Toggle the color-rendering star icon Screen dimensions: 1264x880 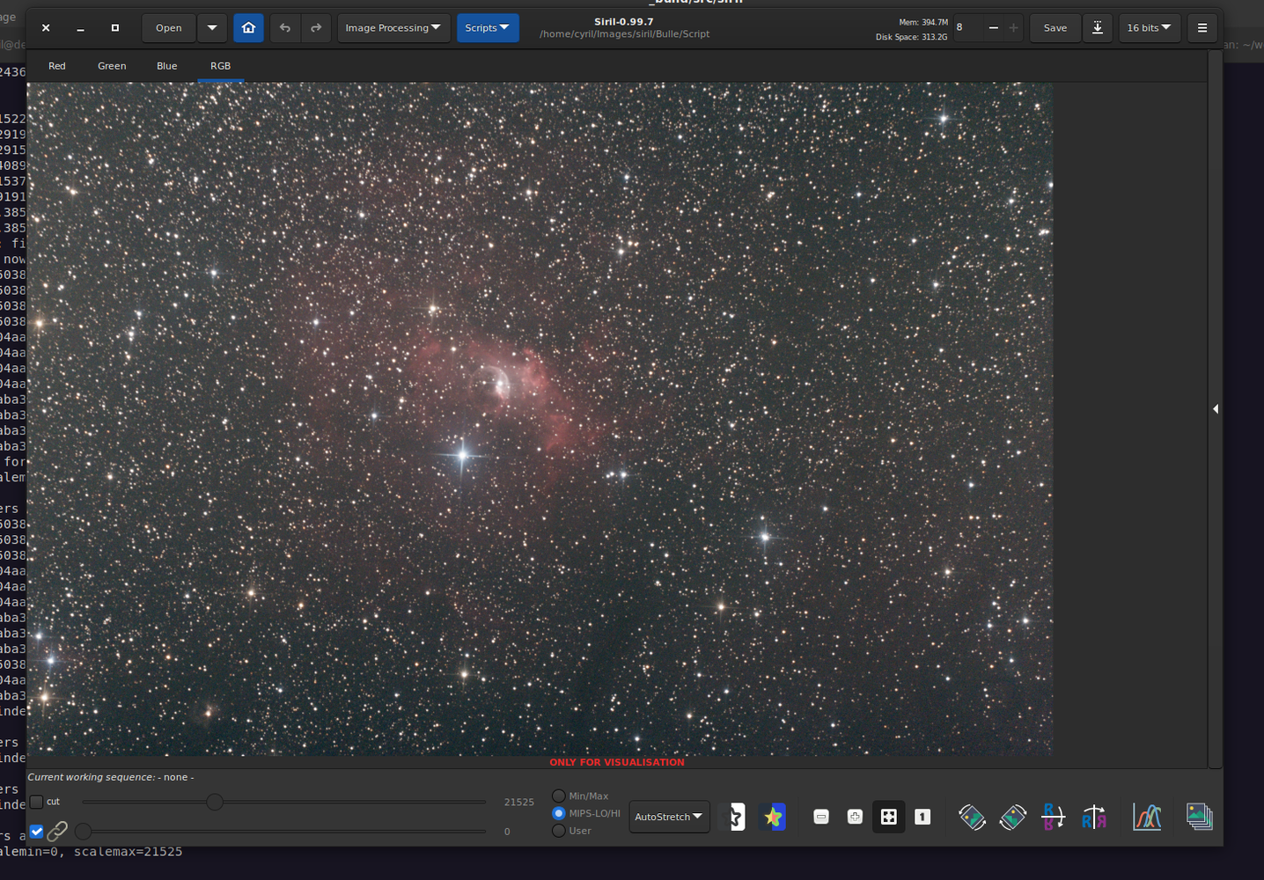click(773, 817)
